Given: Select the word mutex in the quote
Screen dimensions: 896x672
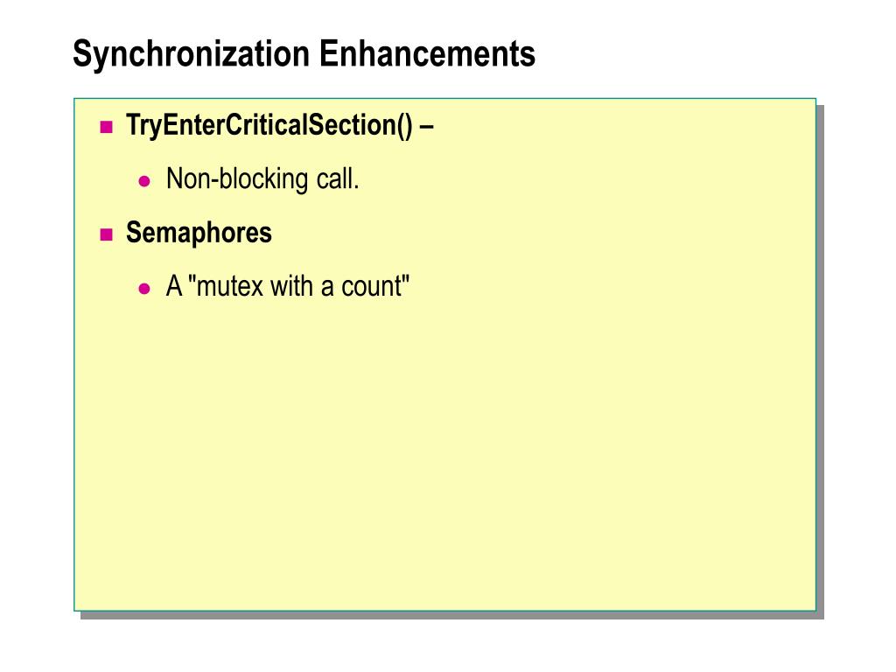Looking at the screenshot, I should click(230, 286).
